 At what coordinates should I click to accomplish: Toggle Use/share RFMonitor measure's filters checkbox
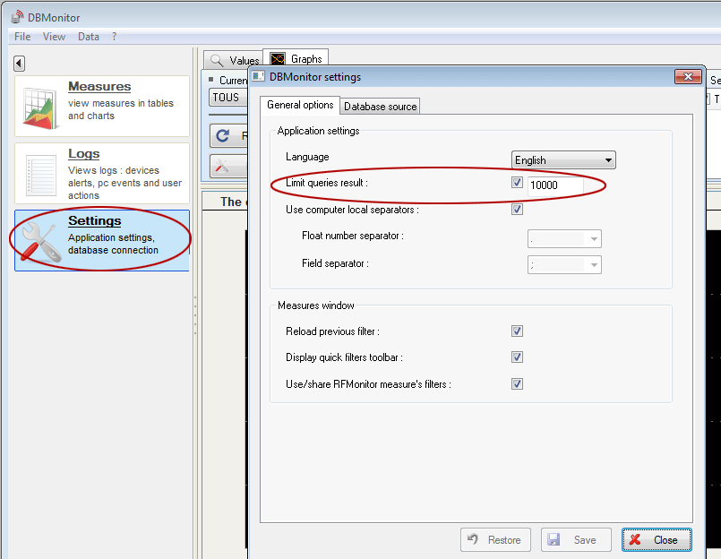pyautogui.click(x=518, y=383)
